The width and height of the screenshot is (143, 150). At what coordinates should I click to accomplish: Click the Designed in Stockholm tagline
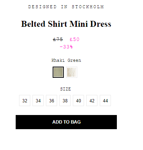[x=66, y=7]
